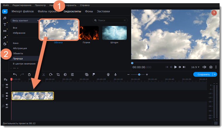This screenshot has height=130, width=224.
Task: Click the Undo arrow in the timeline toolbar
Action: coord(15,74)
